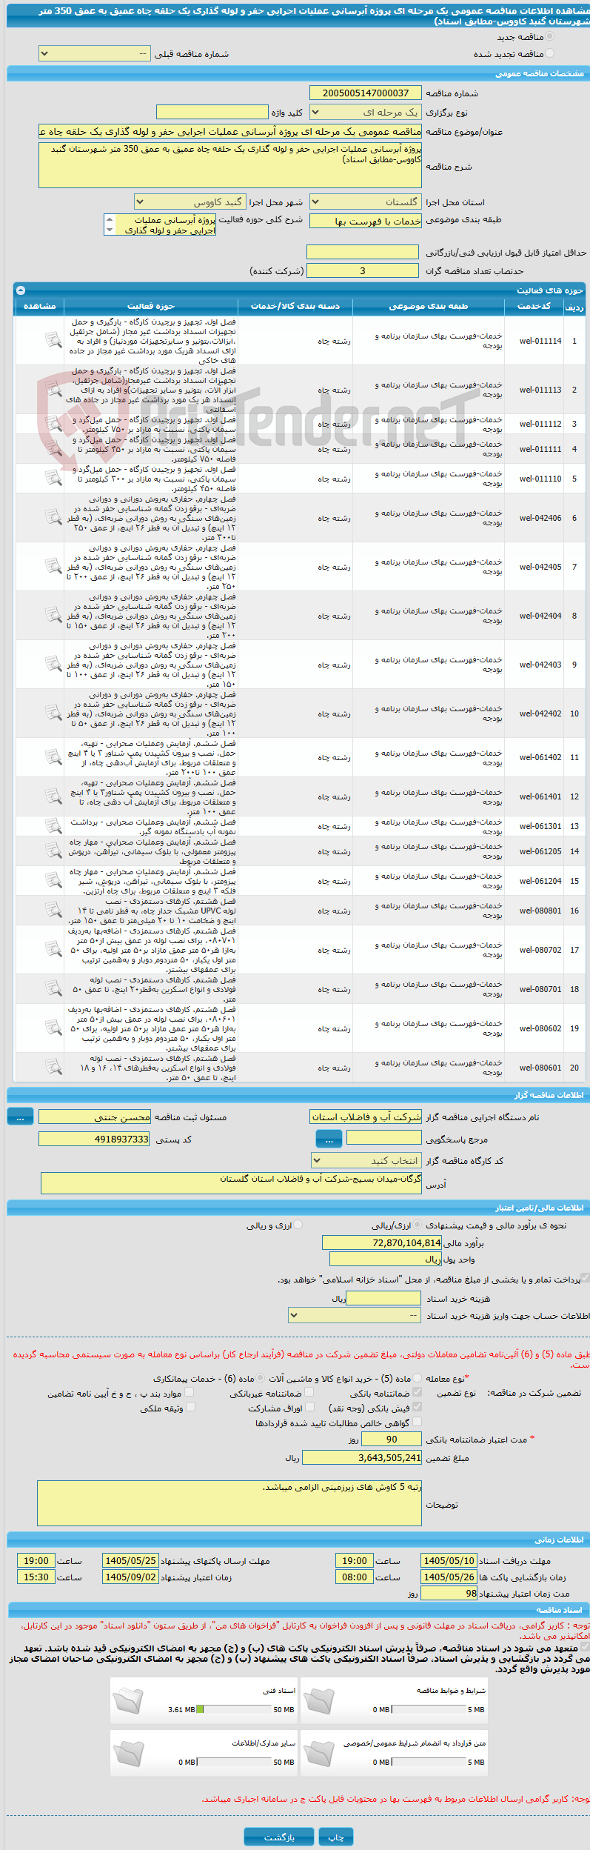Image resolution: width=590 pixels, height=1850 pixels.
Task: Sort by the مشاهده column header
Action: point(40,306)
